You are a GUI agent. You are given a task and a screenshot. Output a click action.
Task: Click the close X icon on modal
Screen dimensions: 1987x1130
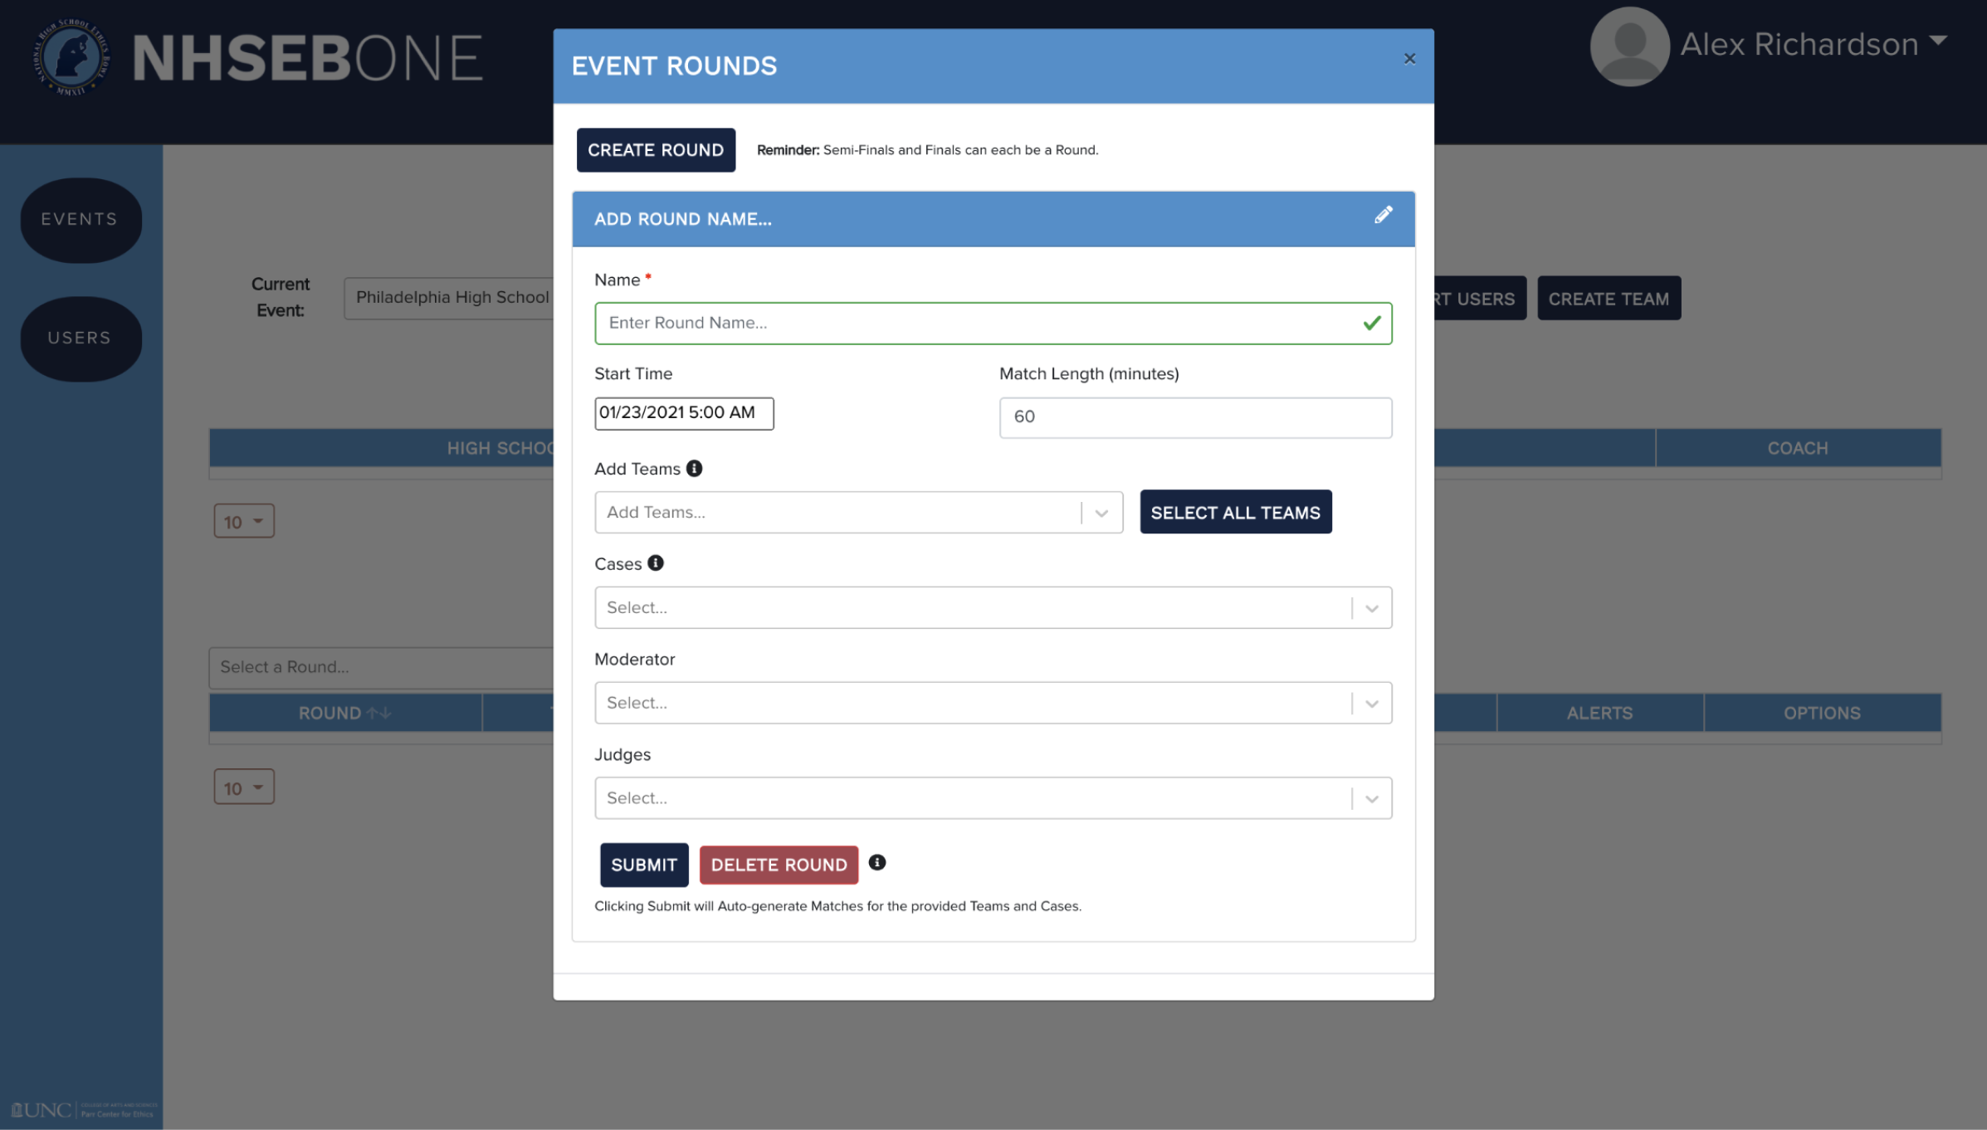[x=1409, y=59]
